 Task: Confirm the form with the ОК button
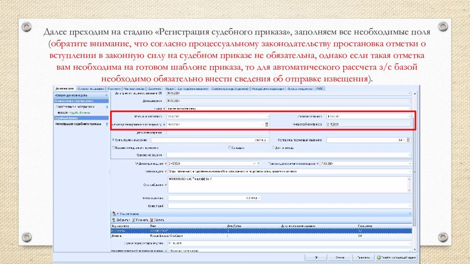pyautogui.click(x=316, y=258)
